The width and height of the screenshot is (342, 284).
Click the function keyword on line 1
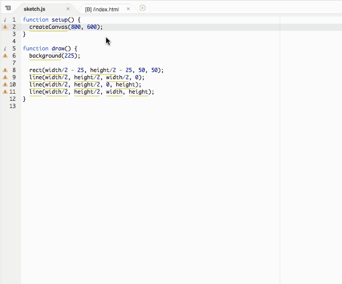click(36, 20)
